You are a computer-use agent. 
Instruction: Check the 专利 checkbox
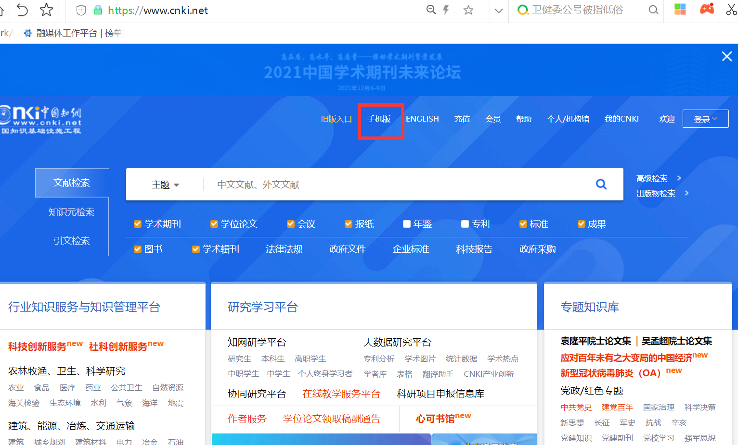pyautogui.click(x=465, y=224)
